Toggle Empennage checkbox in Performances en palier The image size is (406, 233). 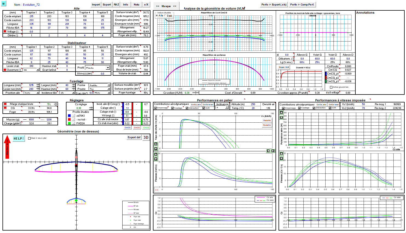coord(155,108)
